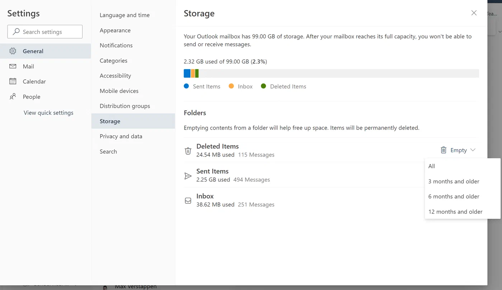Click the green Deleted Items legend dot

264,86
